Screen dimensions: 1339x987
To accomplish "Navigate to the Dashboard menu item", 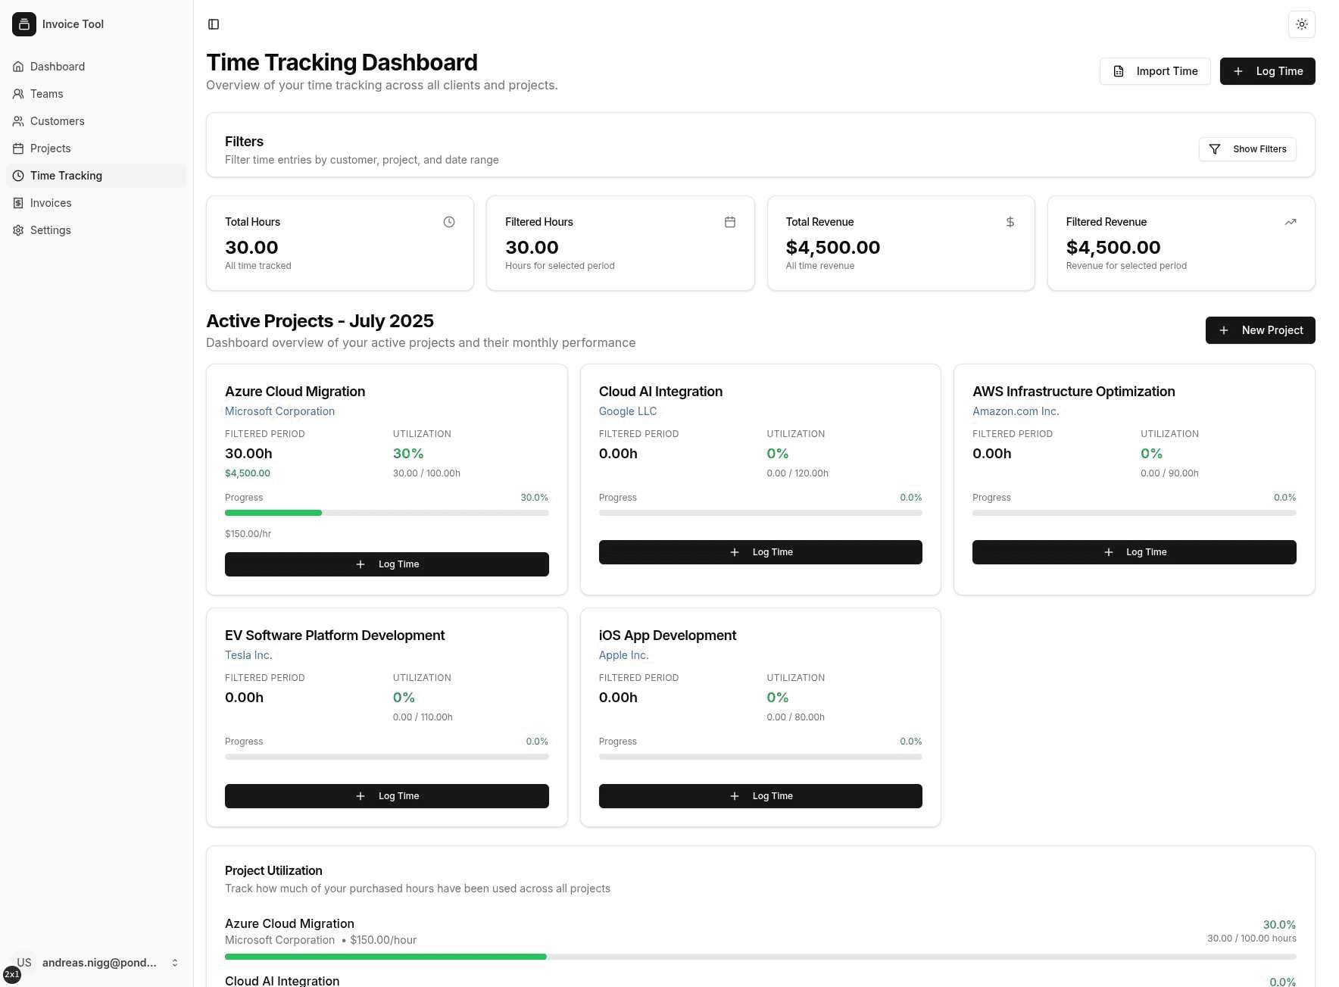I will 57,66.
